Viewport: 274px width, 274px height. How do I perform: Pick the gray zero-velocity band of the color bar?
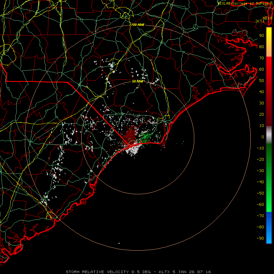pyautogui.click(x=269, y=135)
